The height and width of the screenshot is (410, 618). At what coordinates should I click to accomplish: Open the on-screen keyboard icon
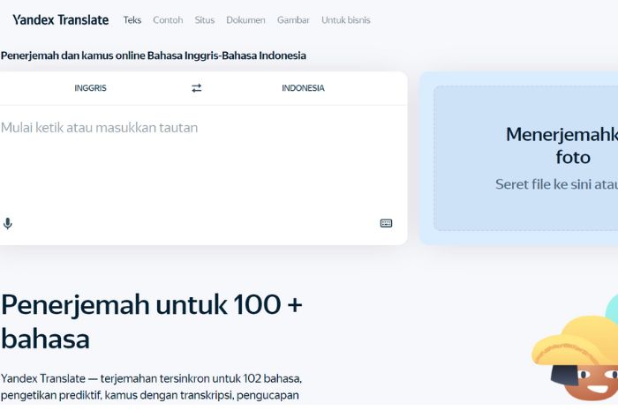point(386,223)
